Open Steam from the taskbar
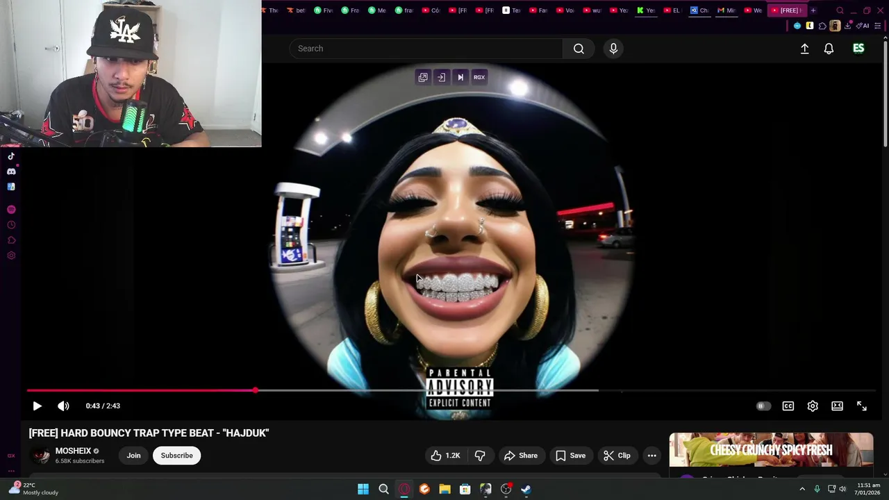The height and width of the screenshot is (500, 889). click(x=526, y=489)
